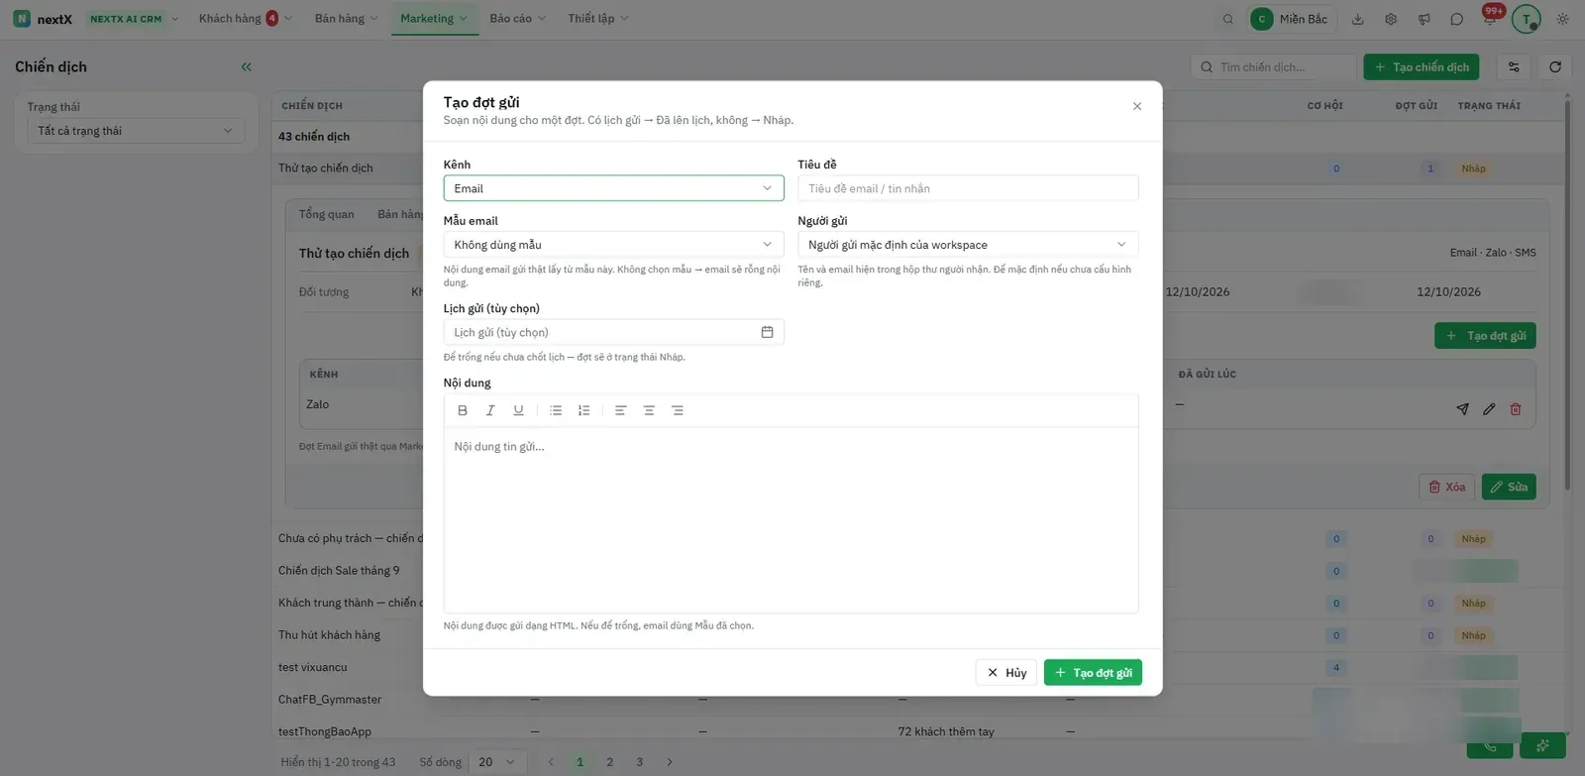The height and width of the screenshot is (776, 1585).
Task: Toggle italic formatting in content editor
Action: 490,410
